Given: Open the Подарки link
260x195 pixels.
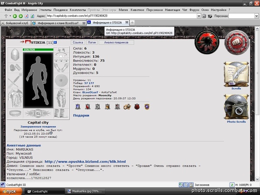Looking at the screenshot, I should pos(81,115).
